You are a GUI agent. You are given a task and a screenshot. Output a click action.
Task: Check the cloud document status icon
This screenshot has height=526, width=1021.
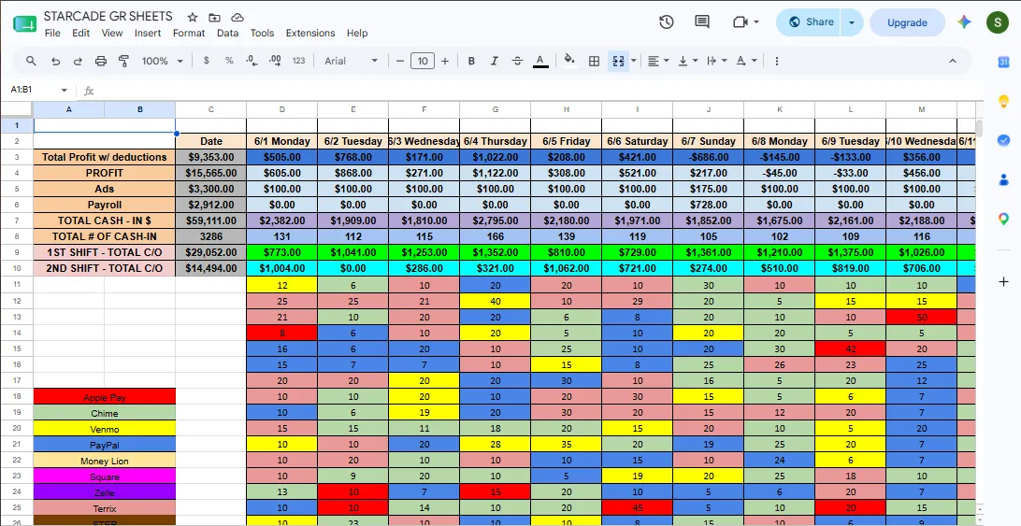pyautogui.click(x=237, y=18)
